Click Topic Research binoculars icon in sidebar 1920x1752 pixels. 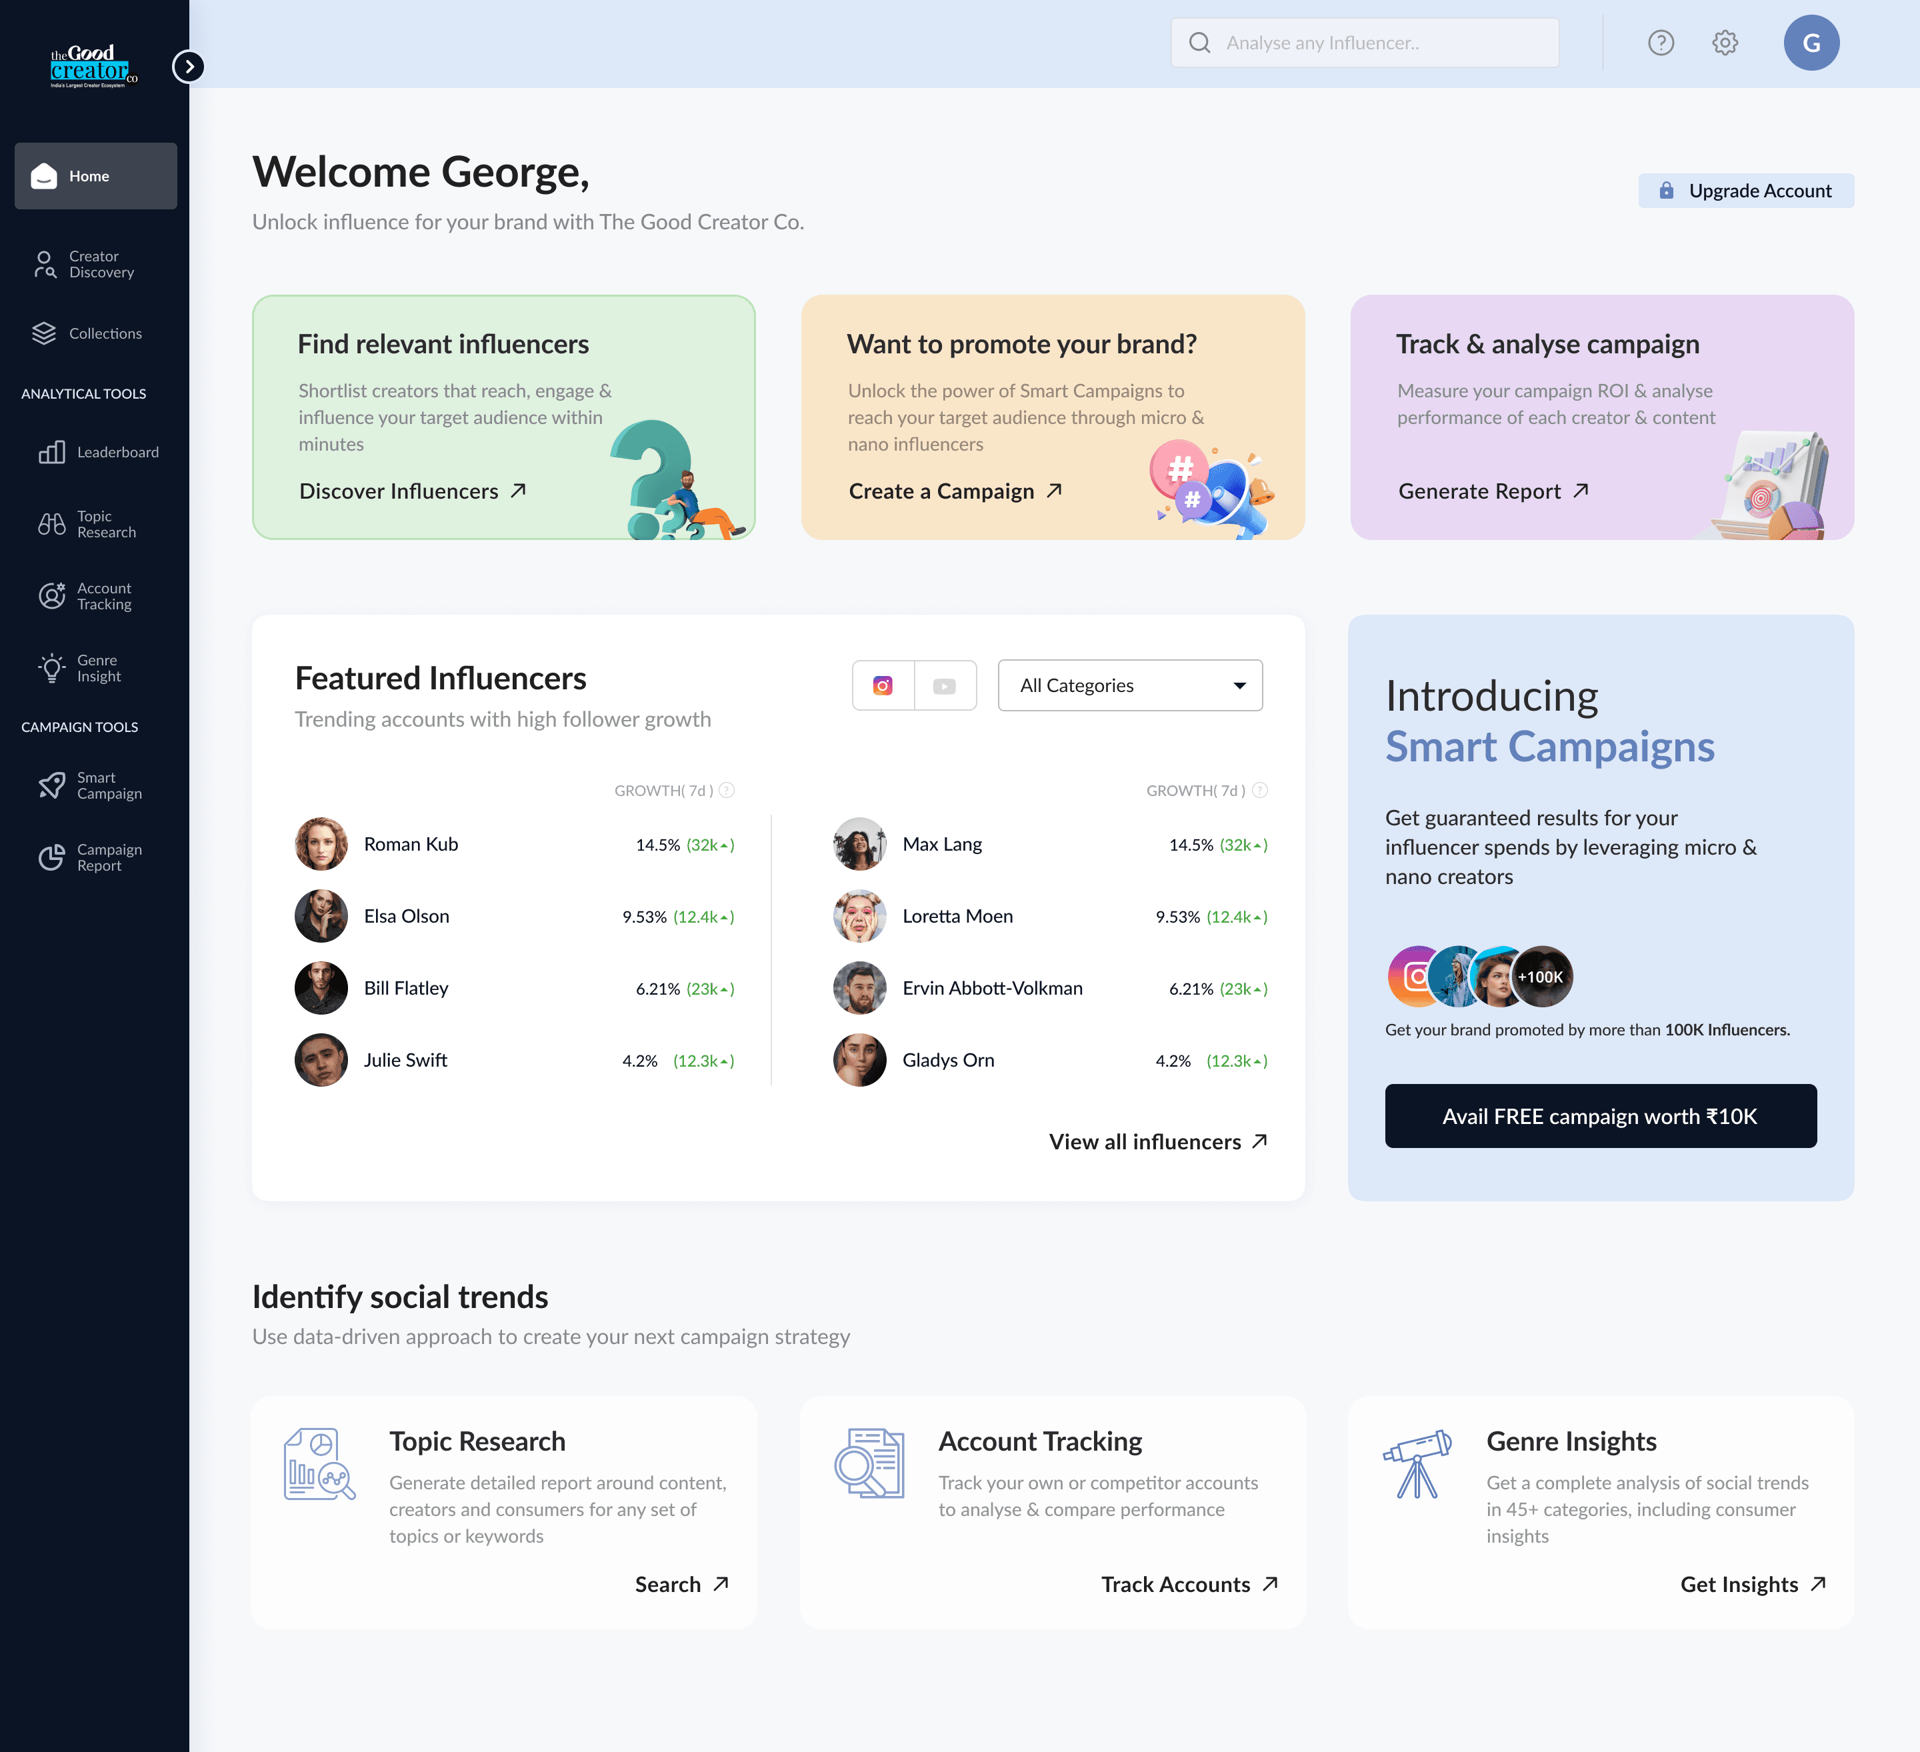pyautogui.click(x=51, y=524)
